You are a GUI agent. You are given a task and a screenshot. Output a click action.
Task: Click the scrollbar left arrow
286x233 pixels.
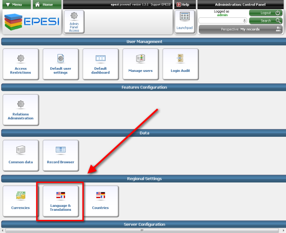(x=2, y=230)
